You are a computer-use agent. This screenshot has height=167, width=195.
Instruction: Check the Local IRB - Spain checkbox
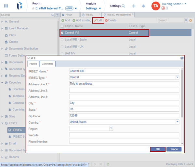tap(62, 40)
